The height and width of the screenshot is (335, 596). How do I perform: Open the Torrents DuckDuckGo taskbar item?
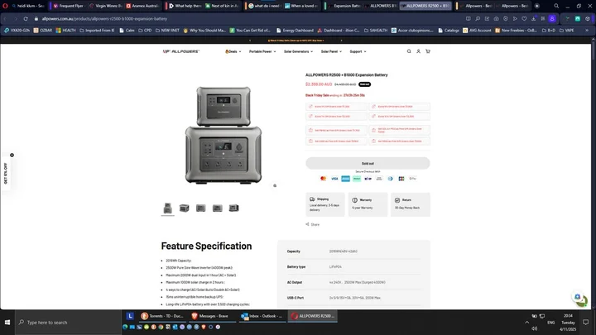163,316
